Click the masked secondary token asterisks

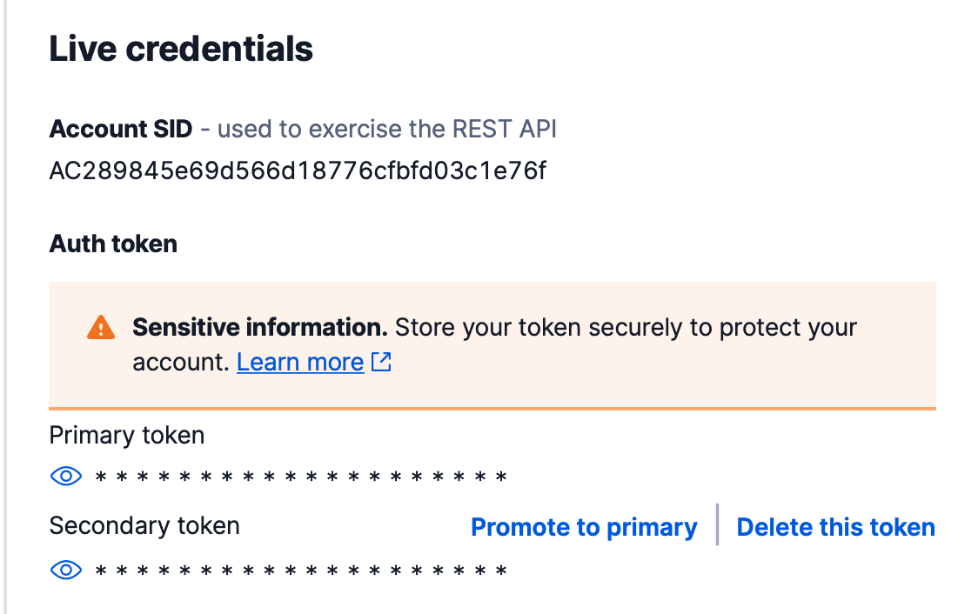click(x=300, y=571)
